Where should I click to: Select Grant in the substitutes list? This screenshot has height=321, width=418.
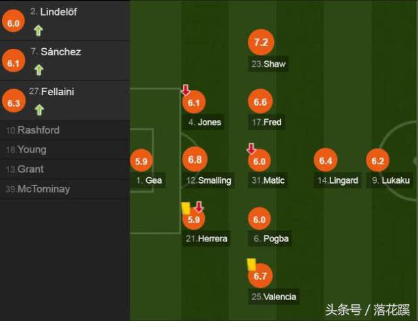pos(31,169)
